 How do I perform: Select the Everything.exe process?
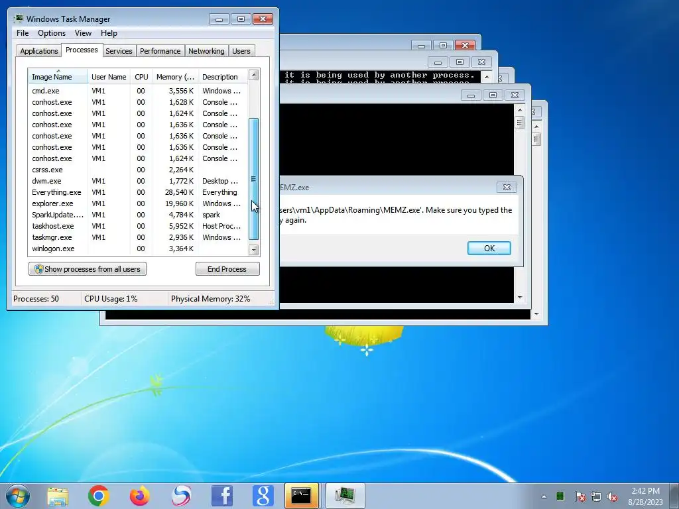pos(138,192)
